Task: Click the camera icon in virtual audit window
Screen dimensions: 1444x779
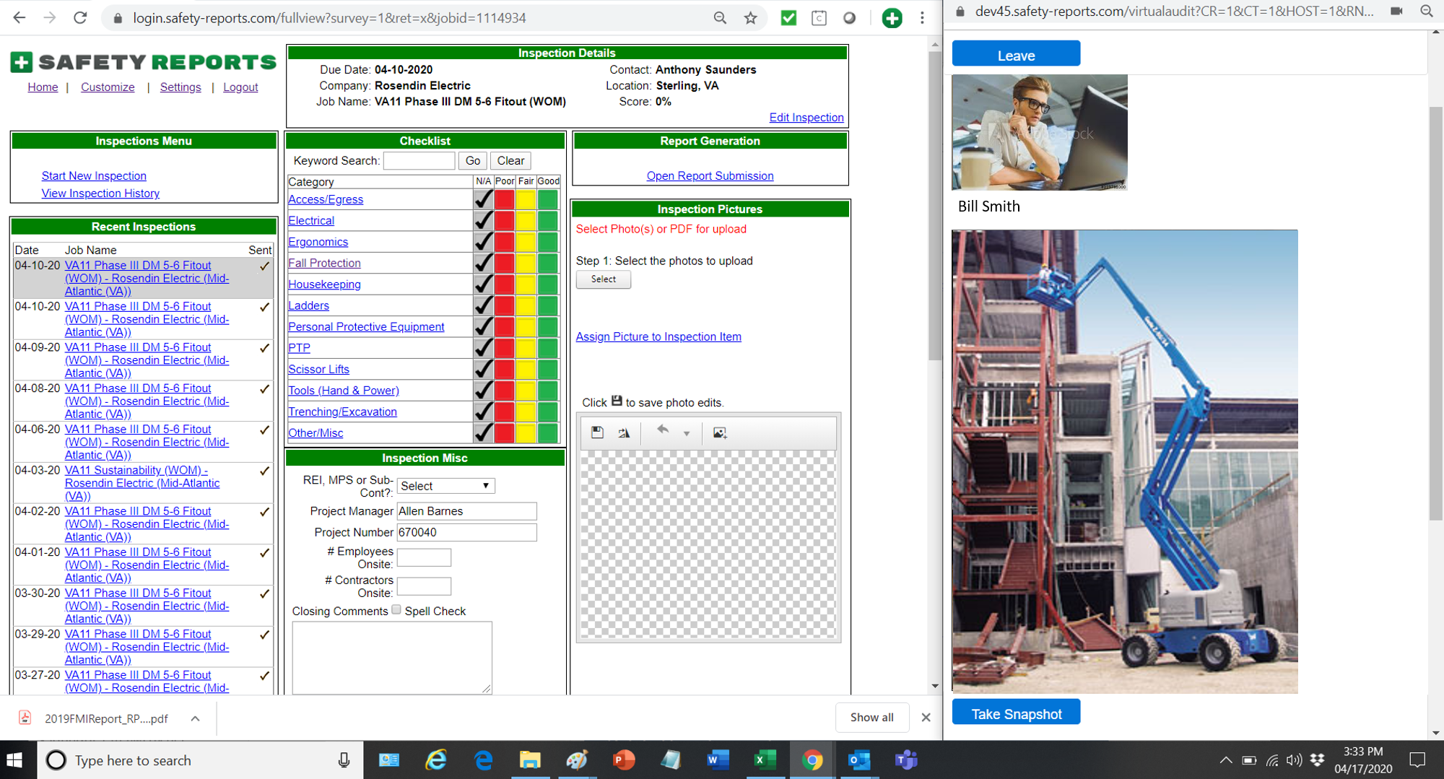Action: tap(1396, 11)
